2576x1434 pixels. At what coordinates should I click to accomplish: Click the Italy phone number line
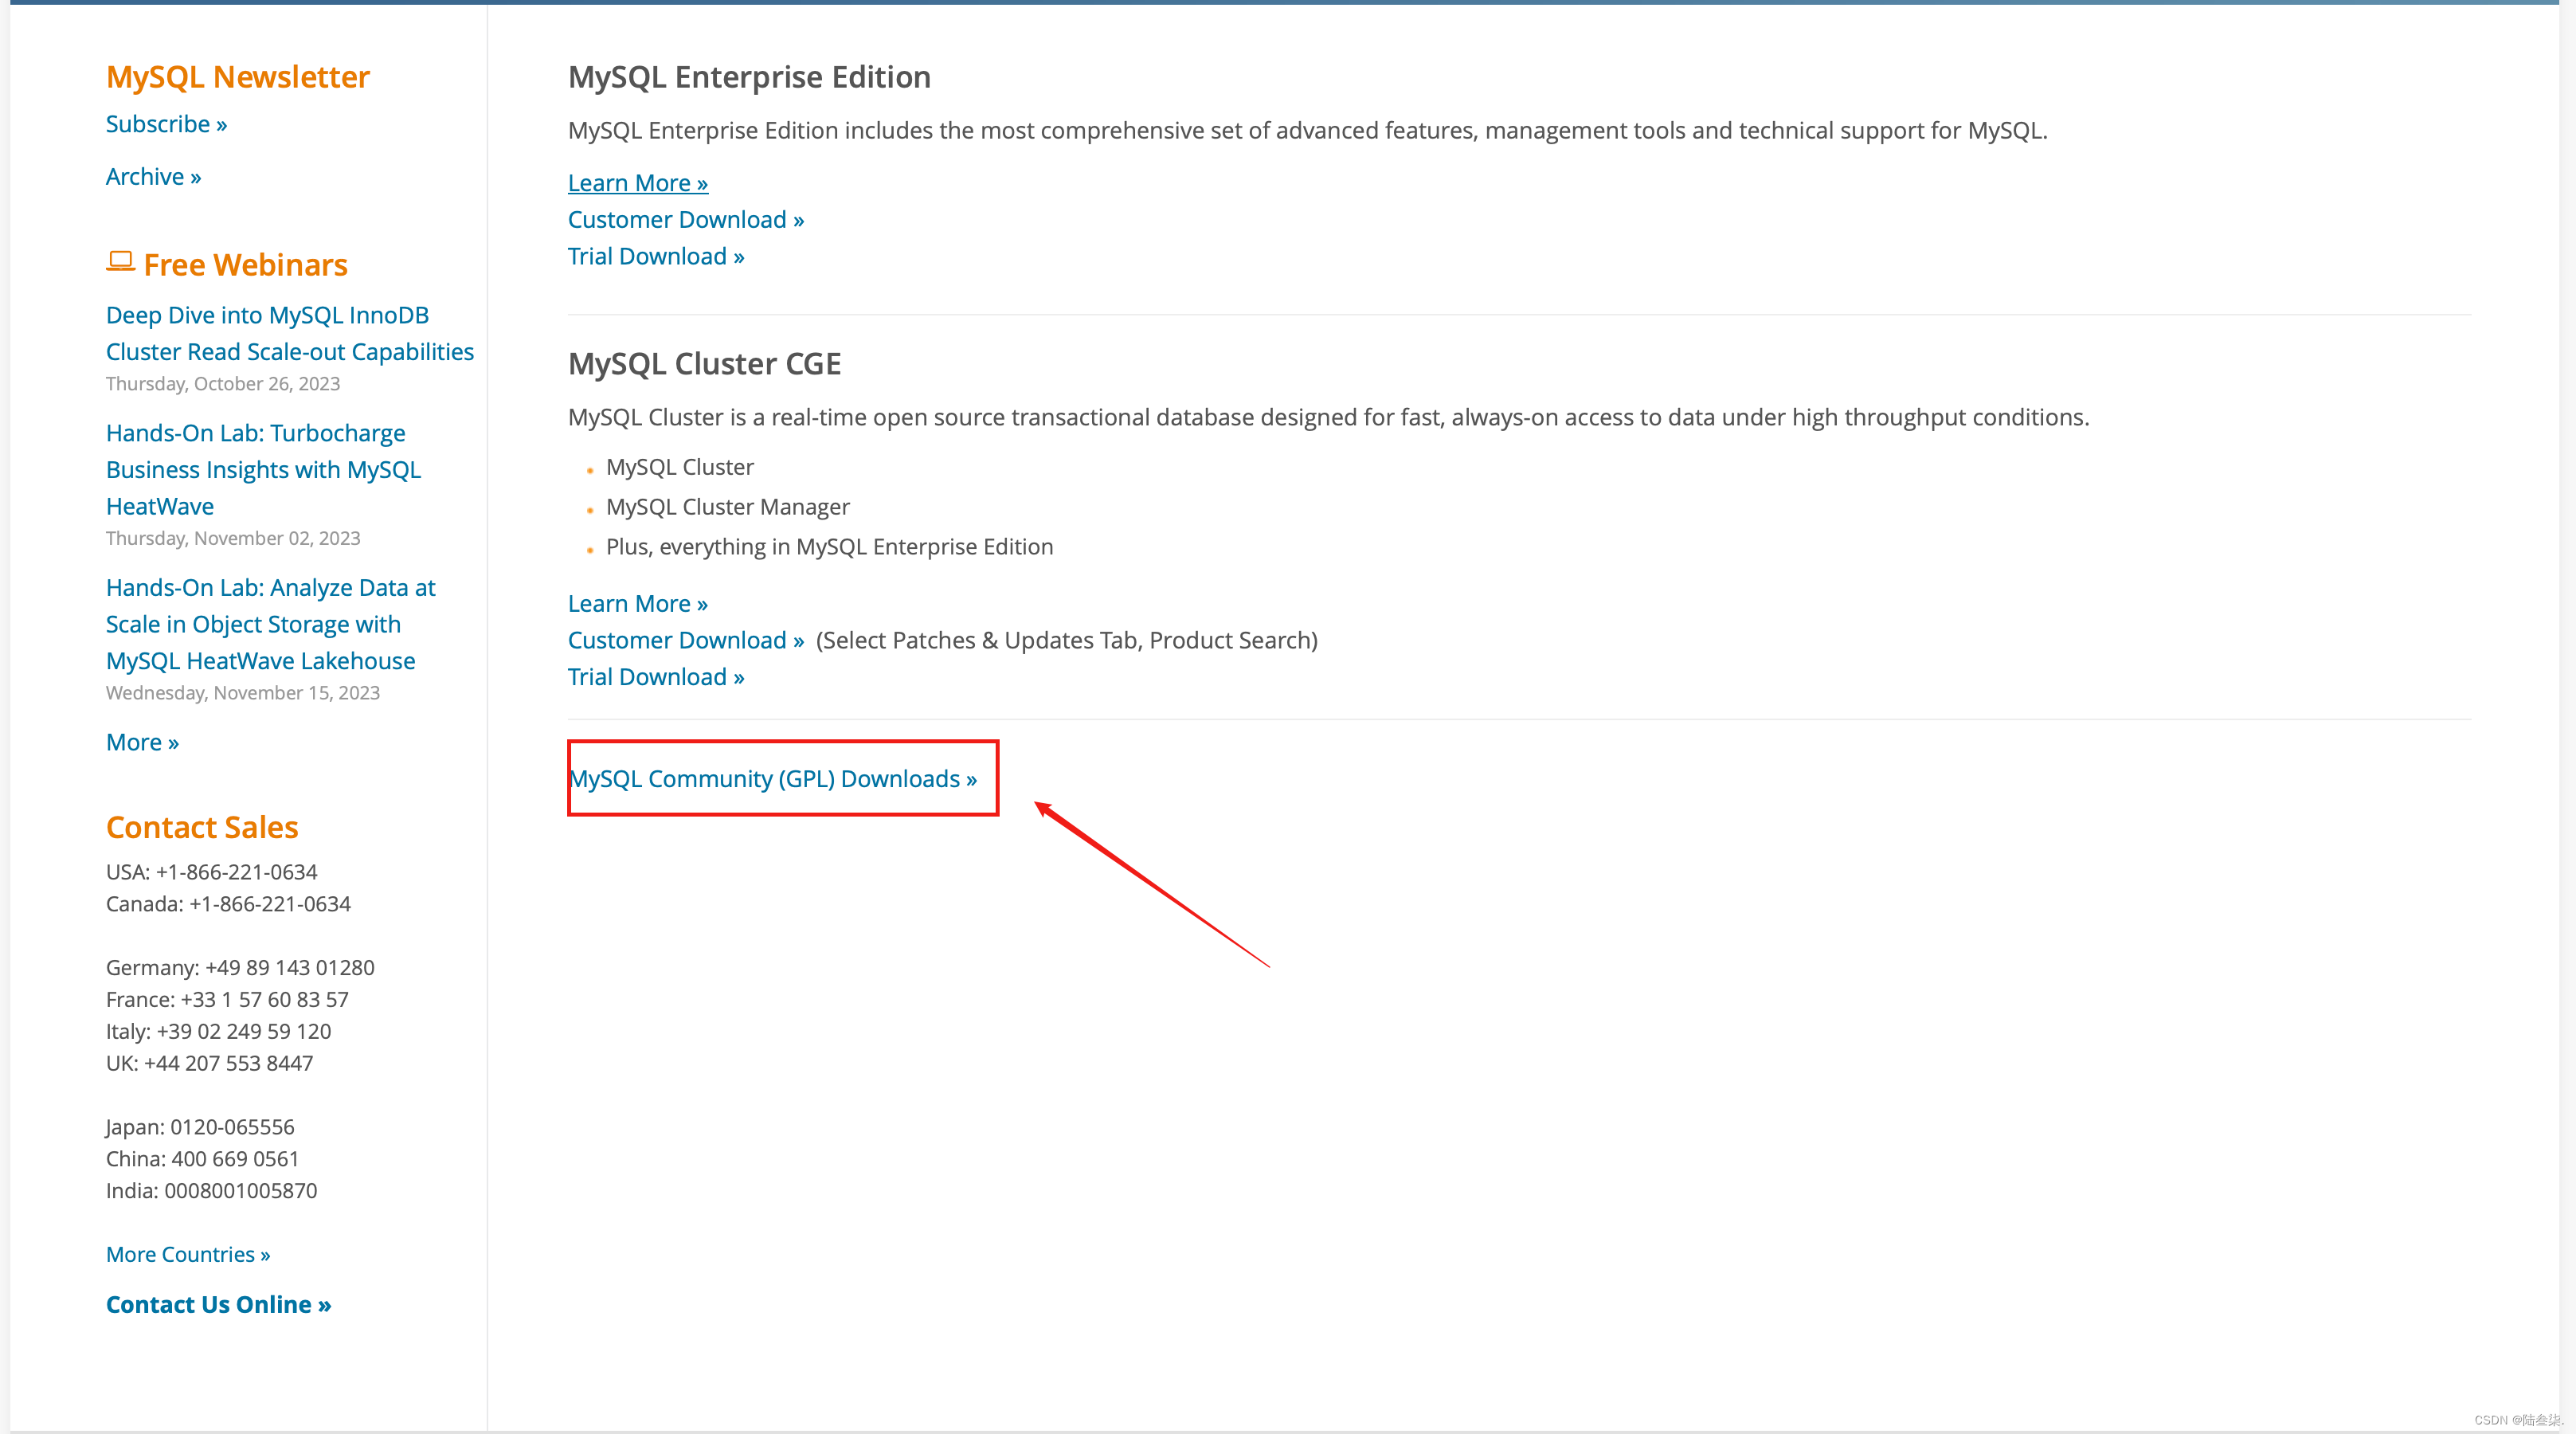tap(218, 1031)
